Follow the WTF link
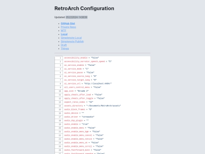Image resolution: width=205 pixels, height=154 pixels. tap(63, 30)
